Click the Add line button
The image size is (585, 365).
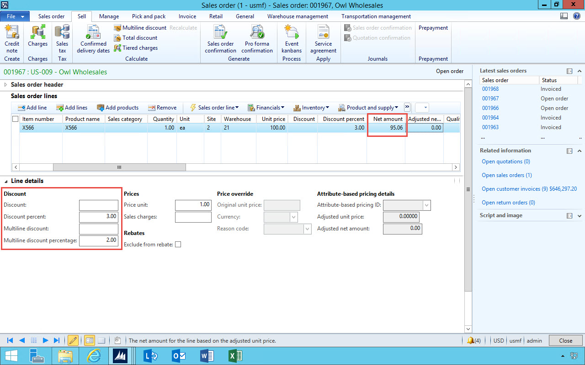tap(32, 108)
